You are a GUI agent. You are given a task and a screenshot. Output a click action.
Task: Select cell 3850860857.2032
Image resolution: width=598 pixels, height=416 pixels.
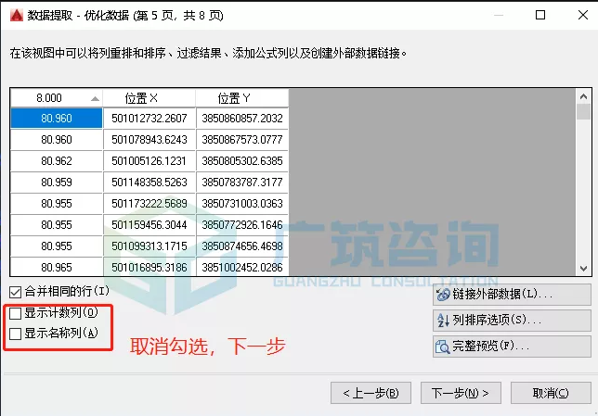(x=242, y=118)
